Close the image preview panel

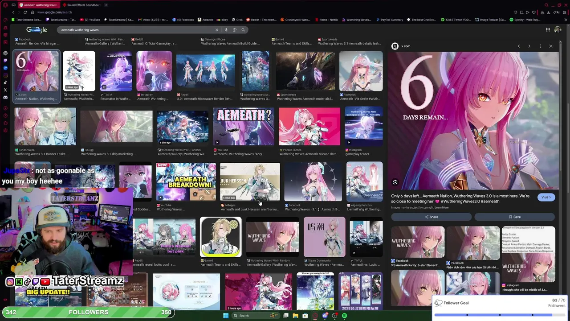coord(551,46)
